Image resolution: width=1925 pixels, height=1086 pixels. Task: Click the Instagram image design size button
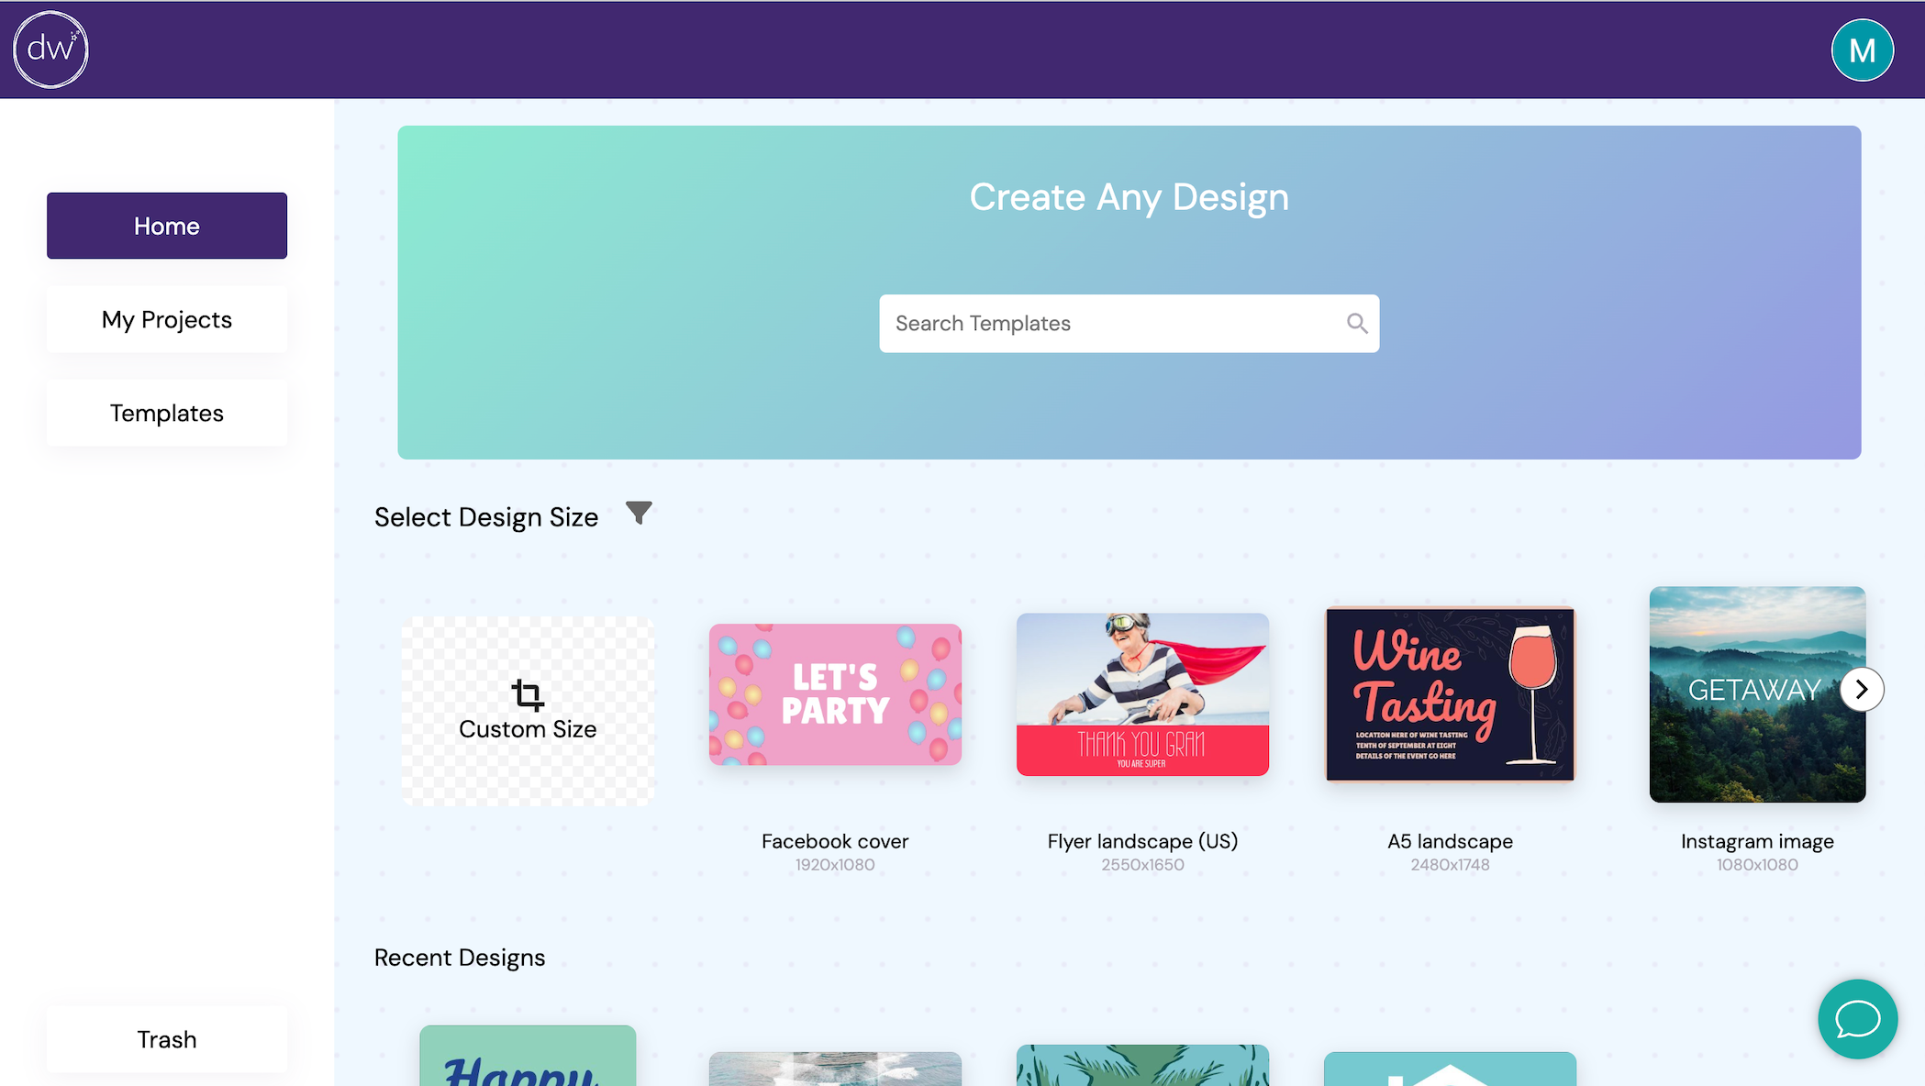click(1757, 693)
